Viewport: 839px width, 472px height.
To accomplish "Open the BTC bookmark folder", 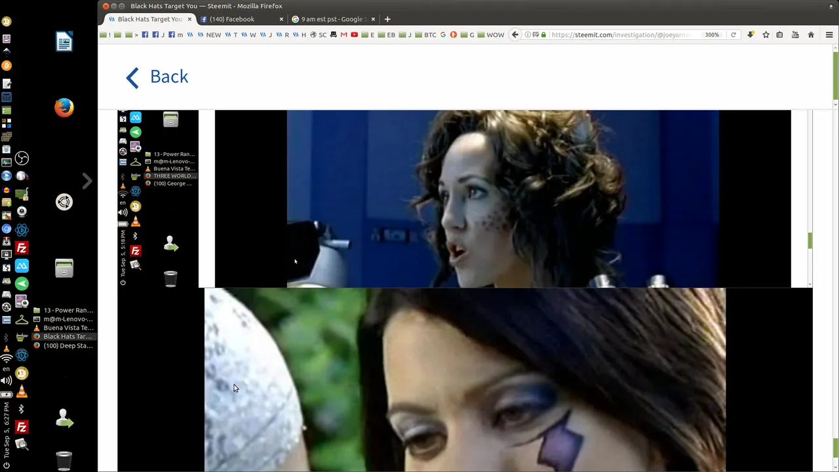I will coord(426,35).
